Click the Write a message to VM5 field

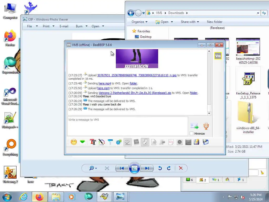tap(128, 126)
